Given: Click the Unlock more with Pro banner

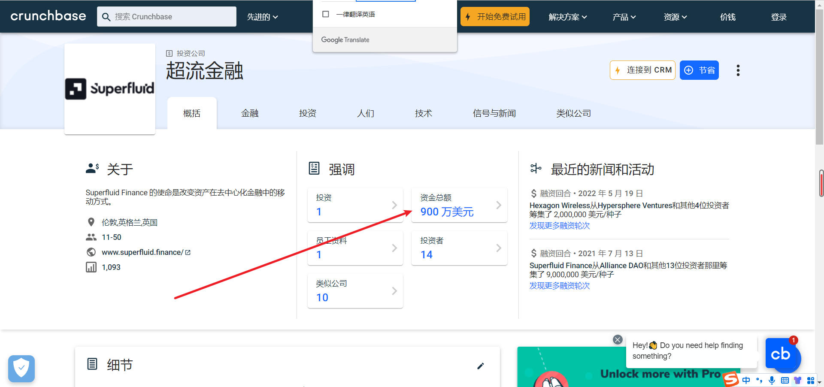Looking at the screenshot, I should pyautogui.click(x=629, y=367).
